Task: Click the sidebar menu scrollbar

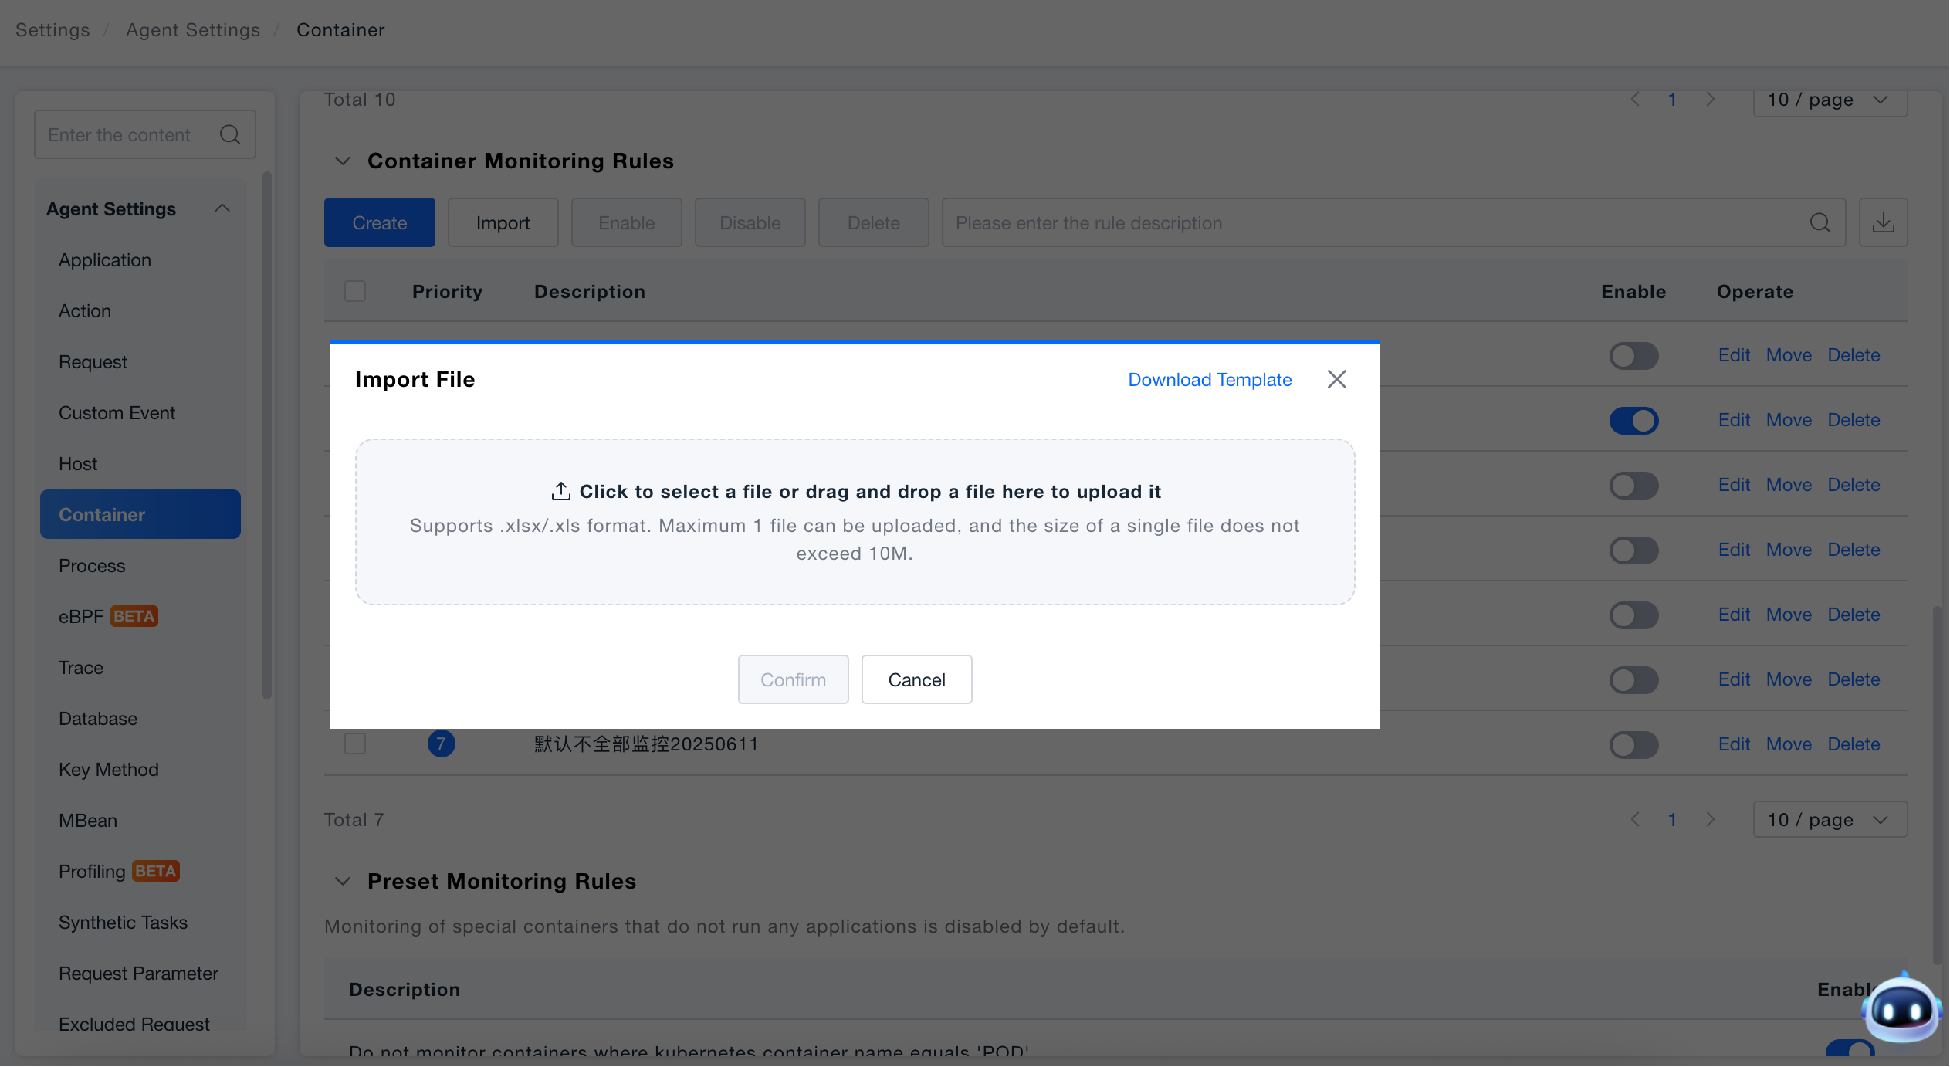Action: pyautogui.click(x=267, y=436)
